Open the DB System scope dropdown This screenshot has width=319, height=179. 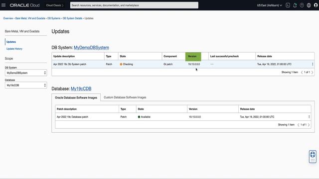pyautogui.click(x=26, y=73)
